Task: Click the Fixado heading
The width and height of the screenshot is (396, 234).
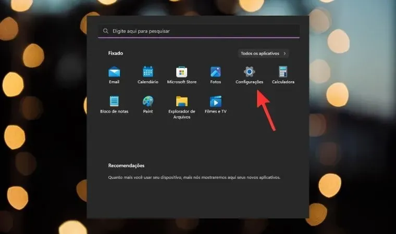Action: click(x=116, y=53)
